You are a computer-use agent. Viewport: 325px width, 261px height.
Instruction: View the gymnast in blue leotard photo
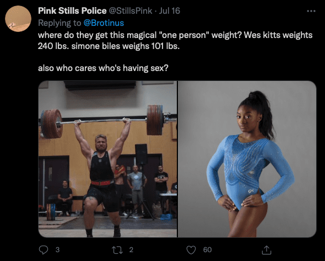[247, 159]
